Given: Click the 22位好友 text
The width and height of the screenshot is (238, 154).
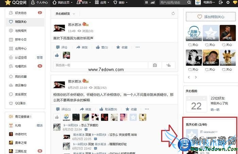Looking at the screenshot, I should [x=218, y=98].
